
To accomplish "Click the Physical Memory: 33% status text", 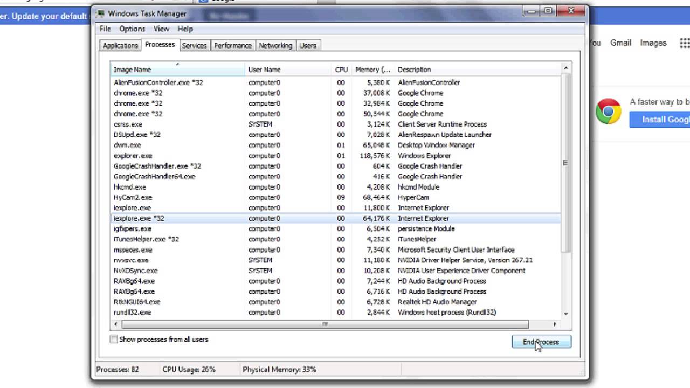I will 279,370.
